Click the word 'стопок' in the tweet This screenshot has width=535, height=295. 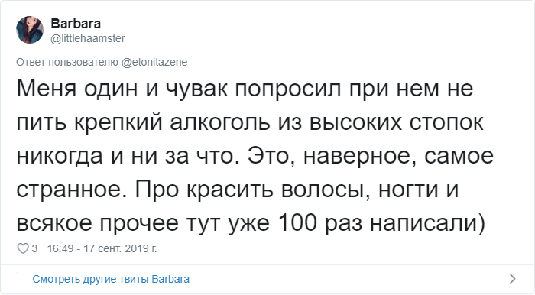[446, 124]
